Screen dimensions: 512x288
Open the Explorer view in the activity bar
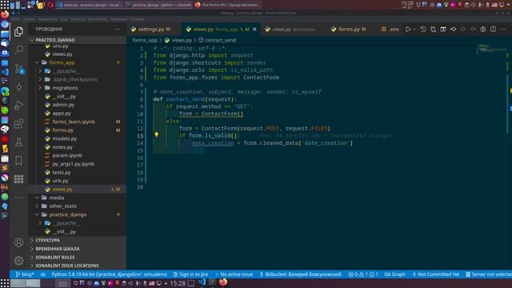coord(18,31)
